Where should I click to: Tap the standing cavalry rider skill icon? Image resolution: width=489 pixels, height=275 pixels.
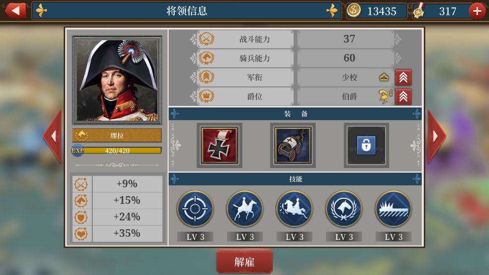[x=245, y=209]
